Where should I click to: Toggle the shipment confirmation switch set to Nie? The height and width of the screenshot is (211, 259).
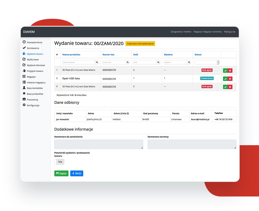coord(59,162)
